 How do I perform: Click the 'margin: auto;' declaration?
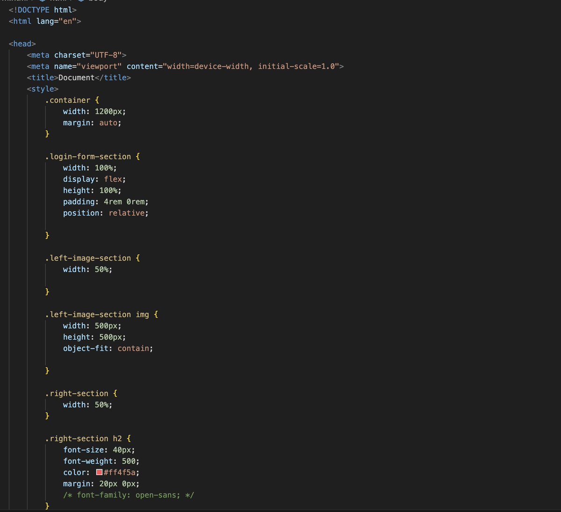click(x=92, y=123)
